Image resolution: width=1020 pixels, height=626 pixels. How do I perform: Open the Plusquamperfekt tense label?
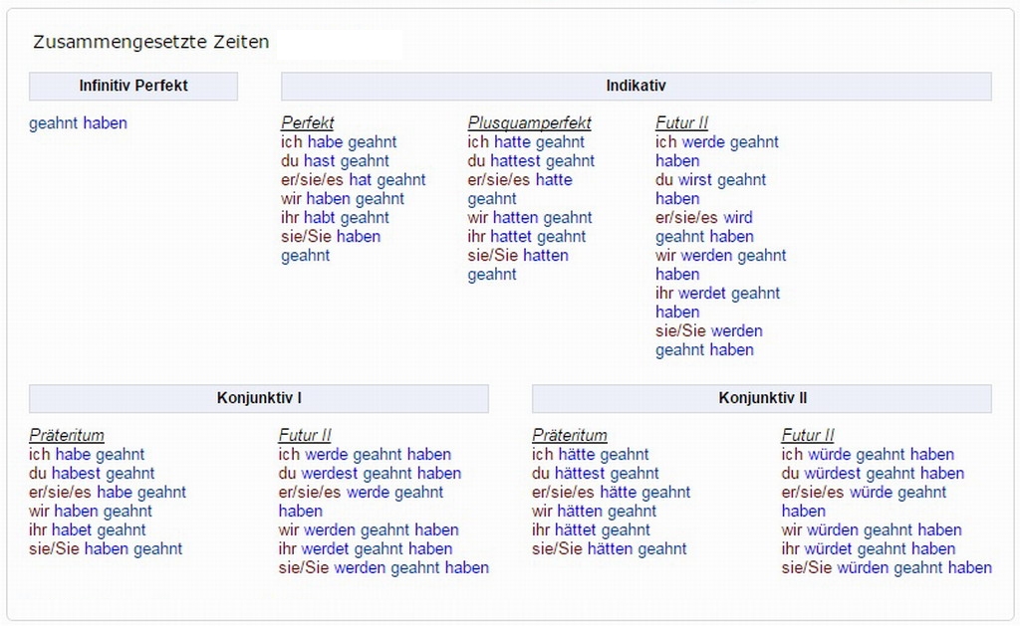pos(529,123)
